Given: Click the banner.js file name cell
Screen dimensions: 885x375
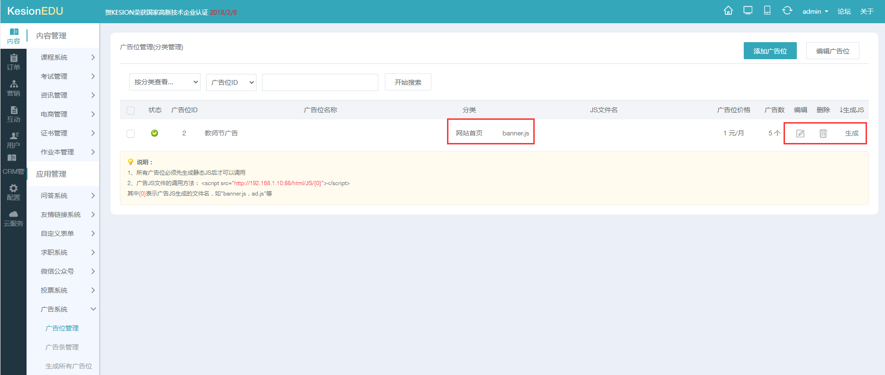Looking at the screenshot, I should 516,134.
